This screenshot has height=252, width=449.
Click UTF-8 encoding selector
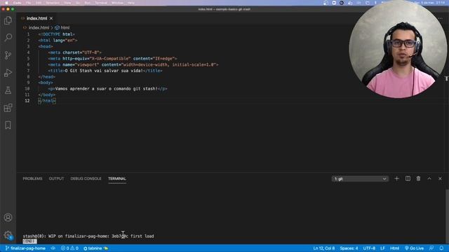[x=369, y=248]
